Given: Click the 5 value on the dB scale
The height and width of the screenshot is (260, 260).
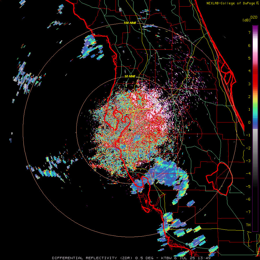Looking at the screenshot, I should point(249,58).
